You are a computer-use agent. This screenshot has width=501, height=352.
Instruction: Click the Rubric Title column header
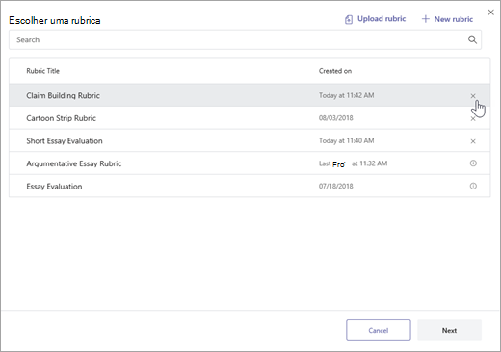(42, 71)
